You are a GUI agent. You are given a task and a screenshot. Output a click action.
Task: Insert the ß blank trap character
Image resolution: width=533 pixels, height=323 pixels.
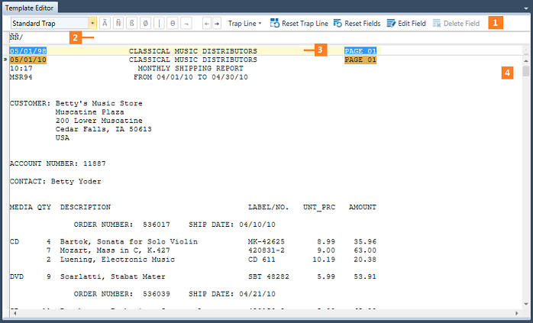[134, 24]
